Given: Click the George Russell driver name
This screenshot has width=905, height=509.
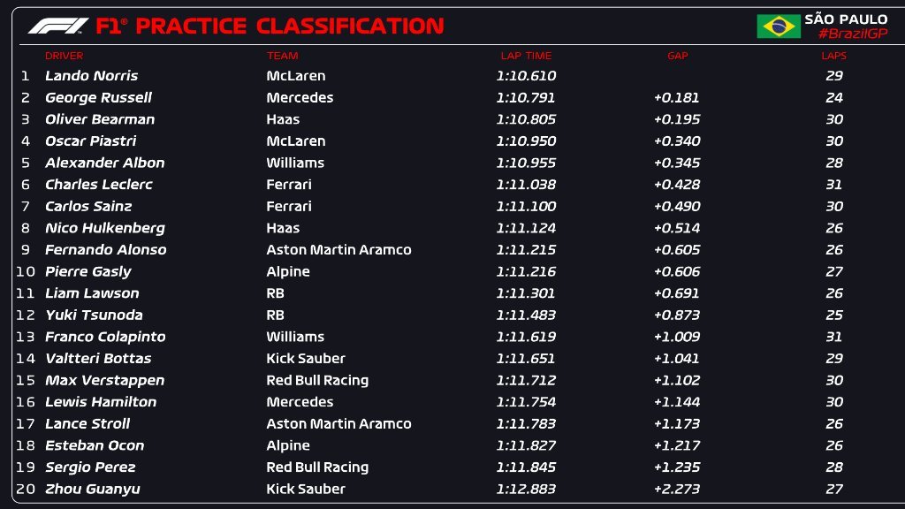Looking at the screenshot, I should [98, 97].
